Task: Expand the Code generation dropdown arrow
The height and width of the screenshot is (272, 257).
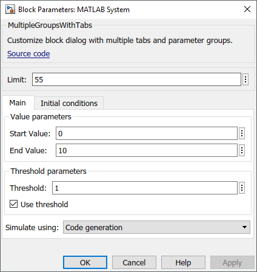Action: (244, 227)
